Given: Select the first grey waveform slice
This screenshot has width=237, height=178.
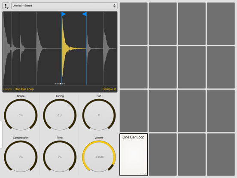Looking at the screenshot, I should pyautogui.click(x=7, y=49).
